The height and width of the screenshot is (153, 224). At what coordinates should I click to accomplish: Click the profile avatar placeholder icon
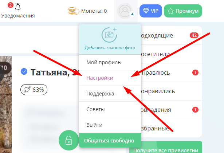coord(125,11)
